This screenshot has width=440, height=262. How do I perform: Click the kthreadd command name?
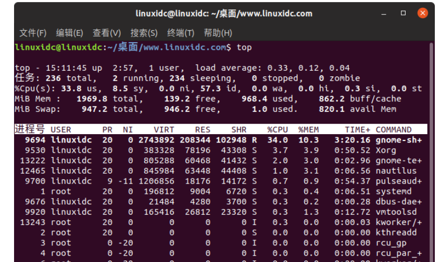coord(396,232)
